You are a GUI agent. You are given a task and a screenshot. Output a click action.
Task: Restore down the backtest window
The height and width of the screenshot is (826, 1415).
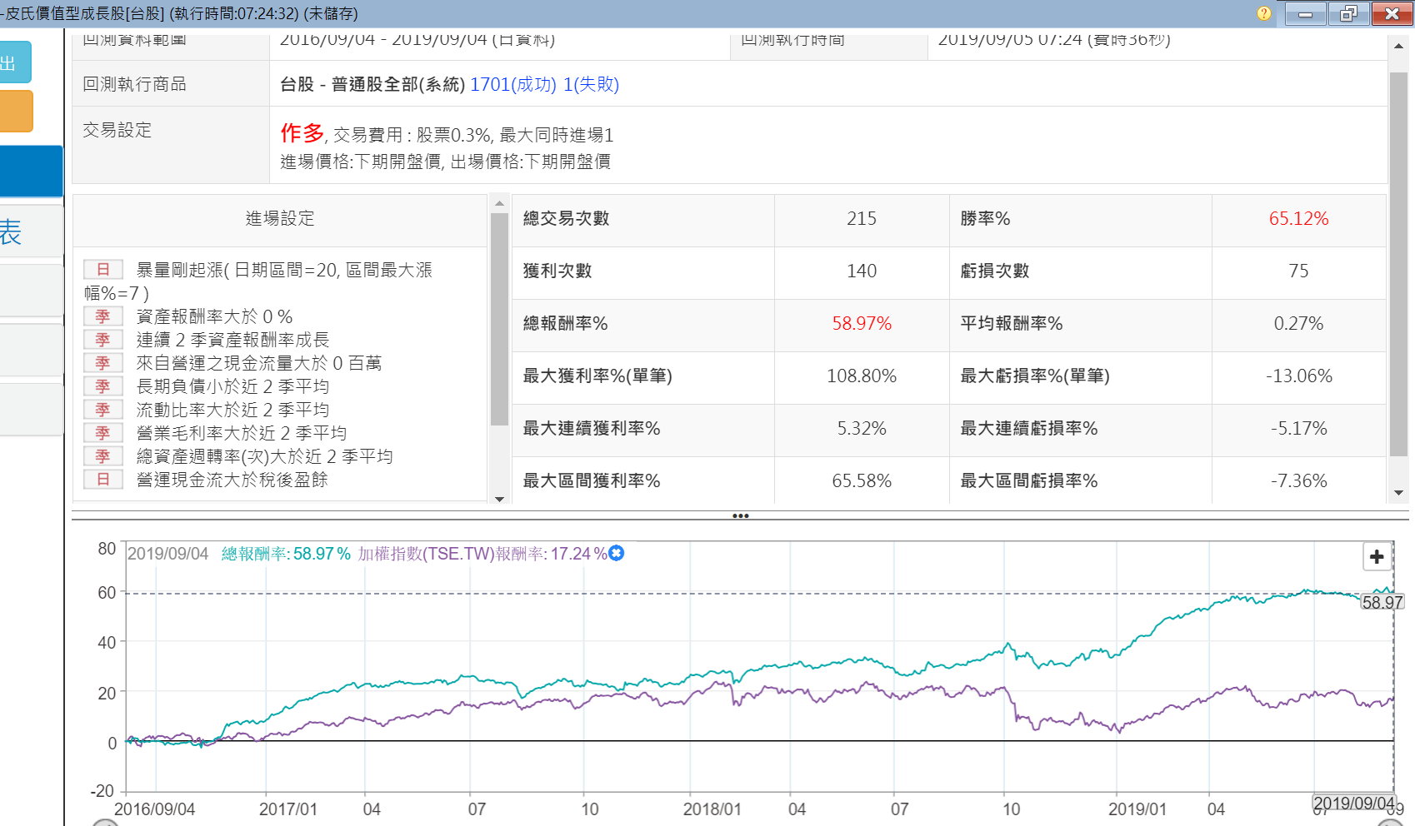click(x=1348, y=13)
